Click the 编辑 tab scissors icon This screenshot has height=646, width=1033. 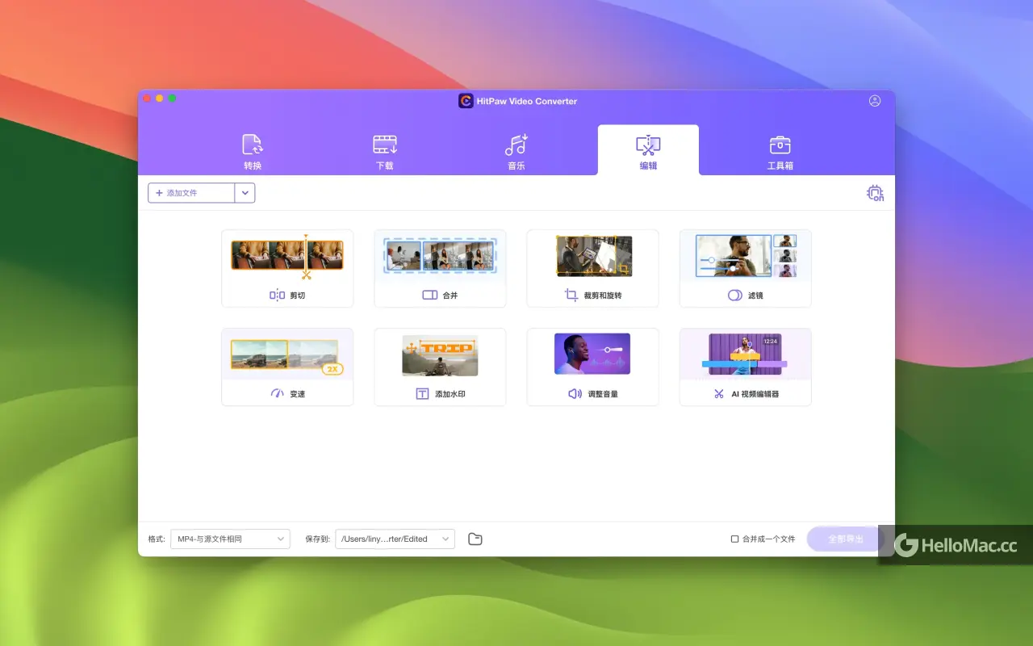coord(648,145)
